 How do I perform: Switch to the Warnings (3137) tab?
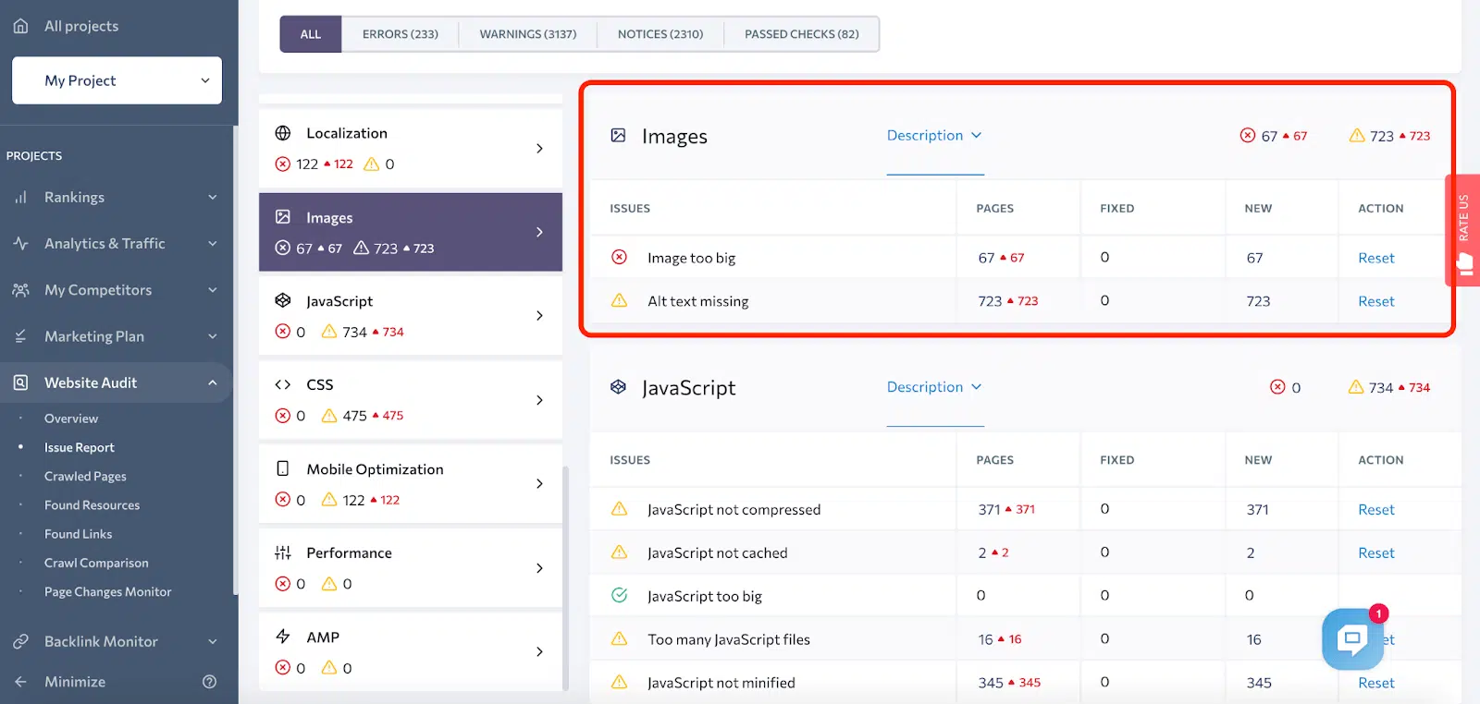(527, 34)
